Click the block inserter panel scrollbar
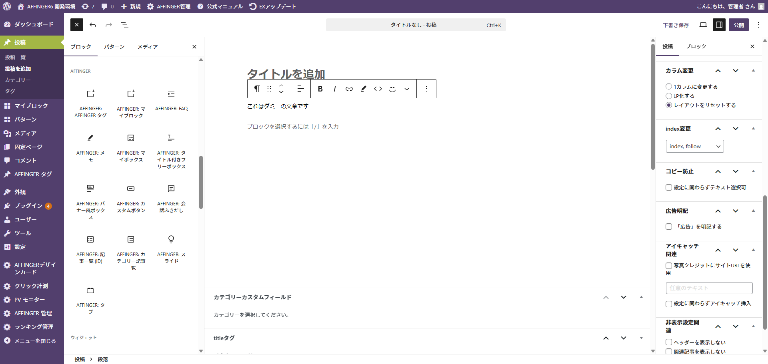 point(201,182)
